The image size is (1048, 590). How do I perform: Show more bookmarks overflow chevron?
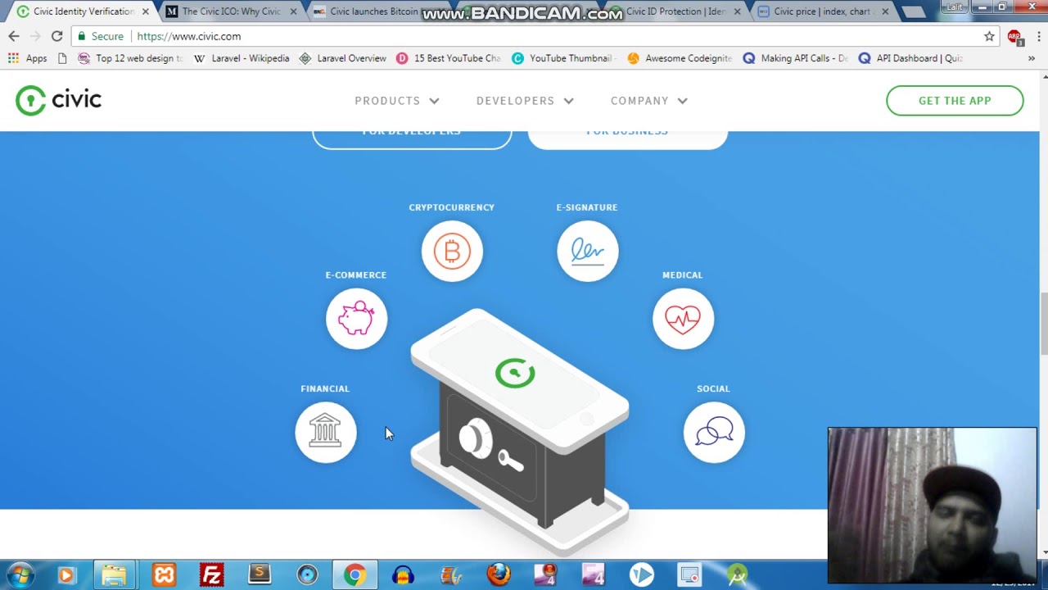coord(1032,58)
